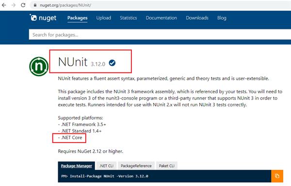Click the nuget logo in the header

coord(43,18)
